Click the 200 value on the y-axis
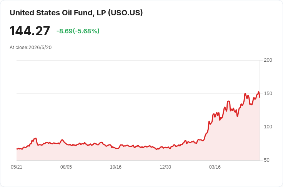The height and width of the screenshot is (187, 283). (268, 60)
